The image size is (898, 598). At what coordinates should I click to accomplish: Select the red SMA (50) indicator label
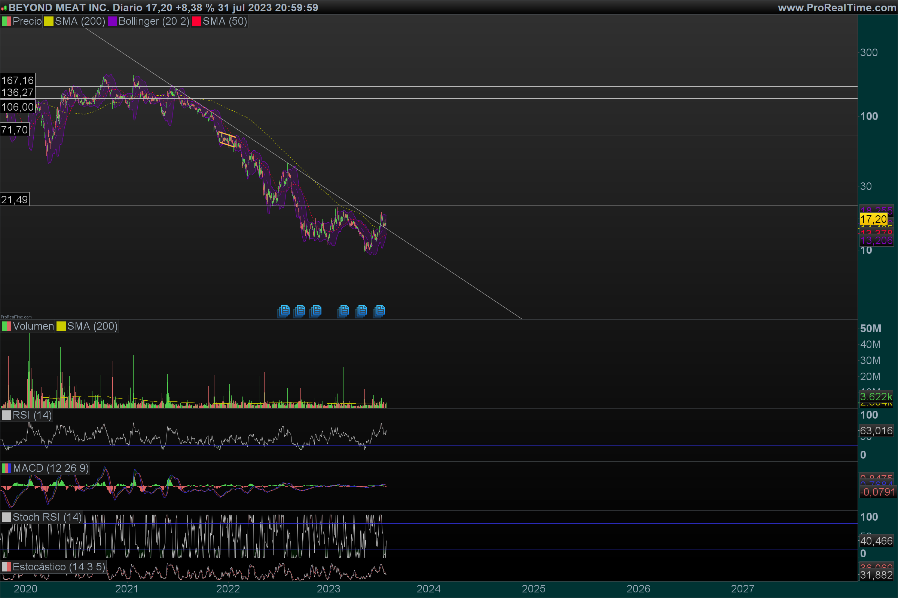(224, 21)
